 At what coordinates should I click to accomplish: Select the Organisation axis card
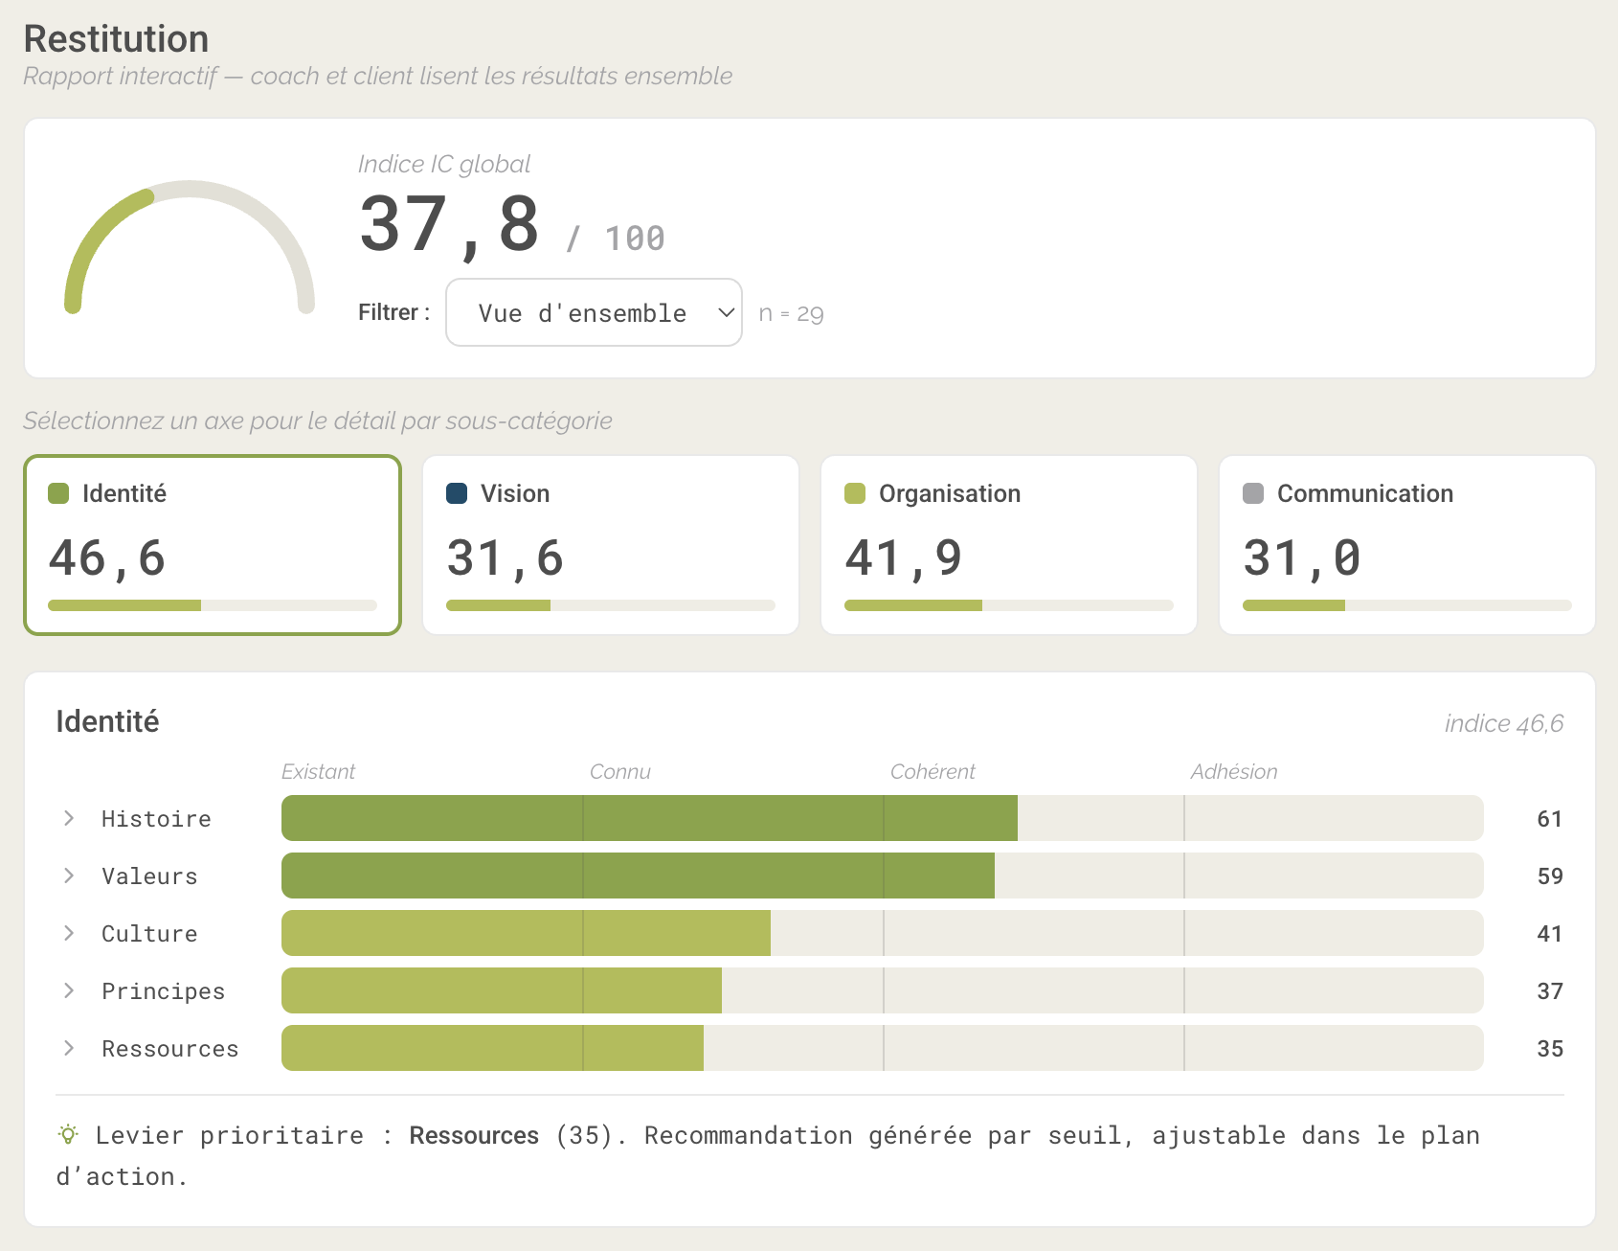1009,545
